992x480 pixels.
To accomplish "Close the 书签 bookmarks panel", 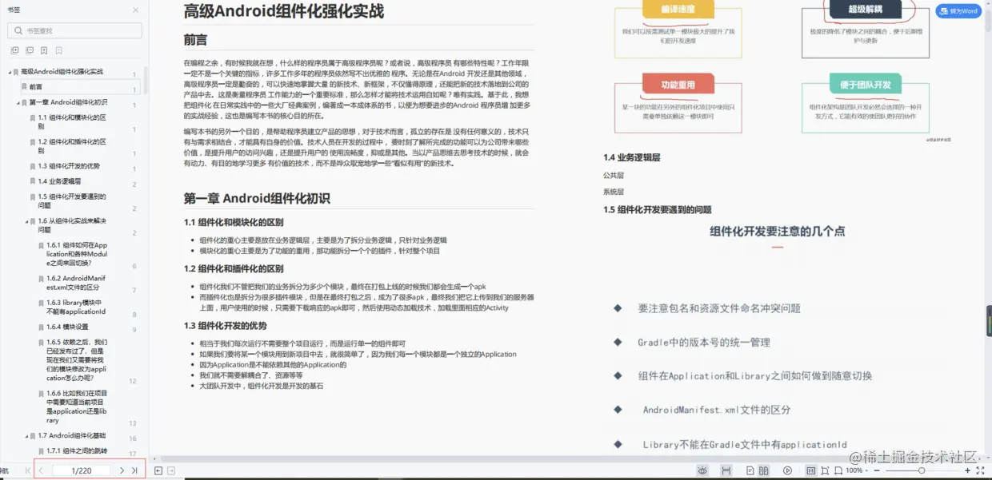I will tap(135, 10).
